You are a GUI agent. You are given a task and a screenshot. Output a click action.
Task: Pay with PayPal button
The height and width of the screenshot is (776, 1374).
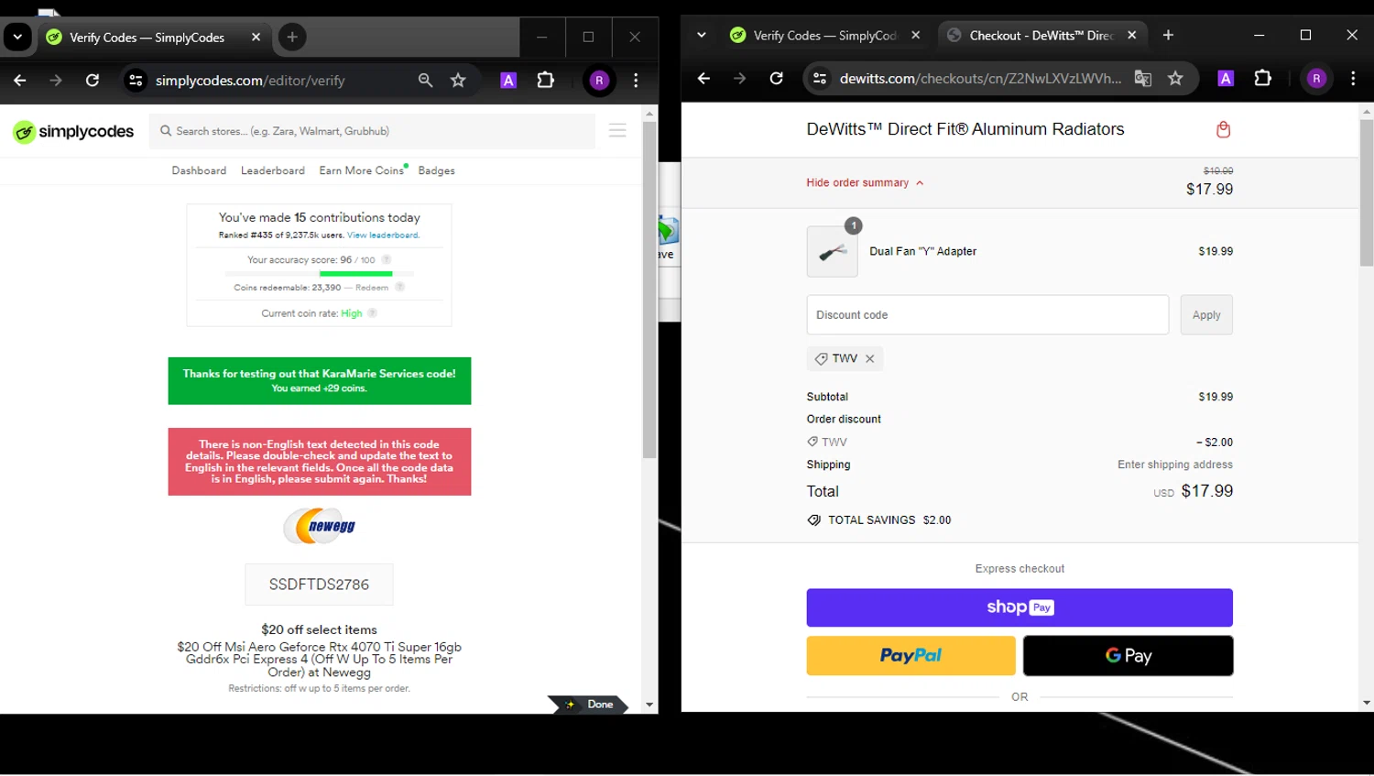click(x=911, y=656)
